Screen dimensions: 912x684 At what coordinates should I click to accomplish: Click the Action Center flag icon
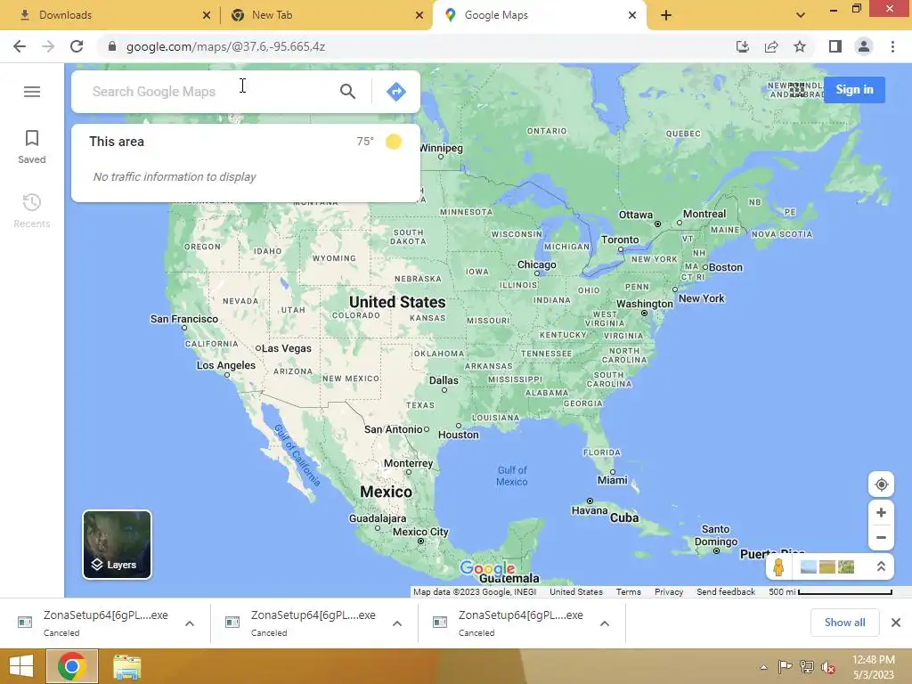pos(785,667)
